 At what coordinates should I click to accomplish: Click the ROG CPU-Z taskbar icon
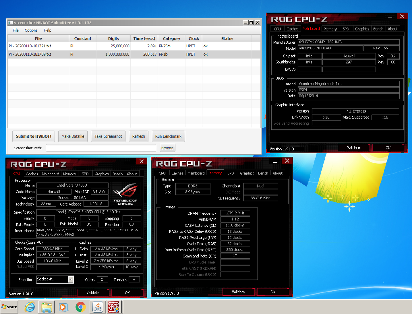click(114, 307)
